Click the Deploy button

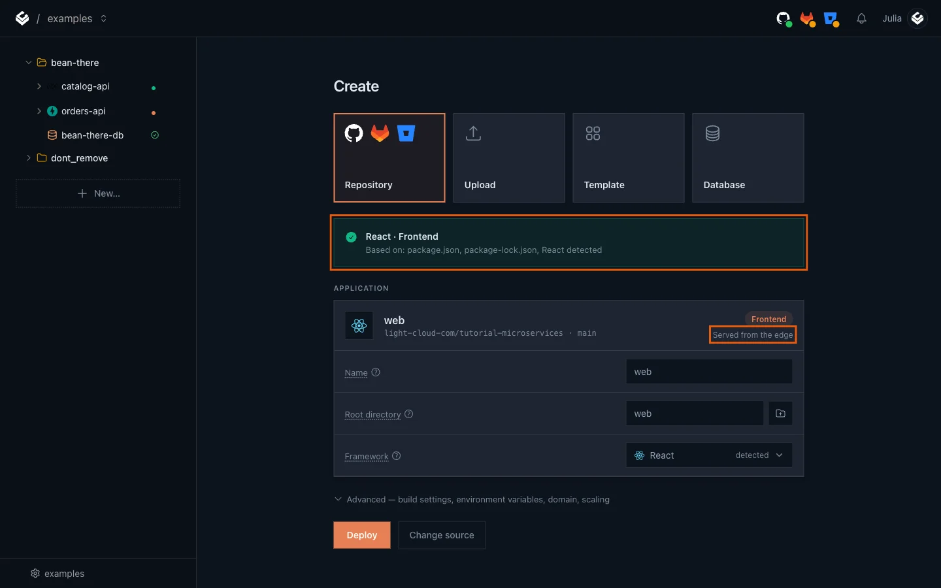pyautogui.click(x=362, y=535)
